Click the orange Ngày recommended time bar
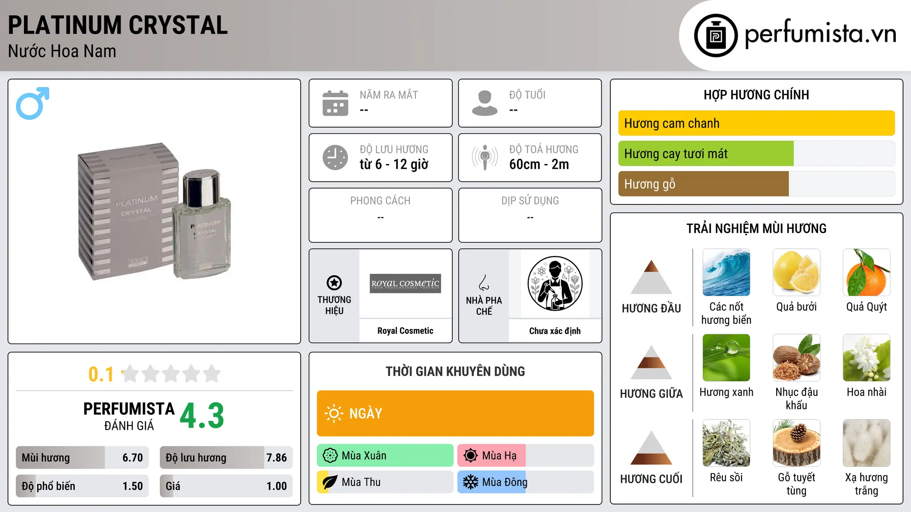Image resolution: width=911 pixels, height=512 pixels. pyautogui.click(x=455, y=413)
